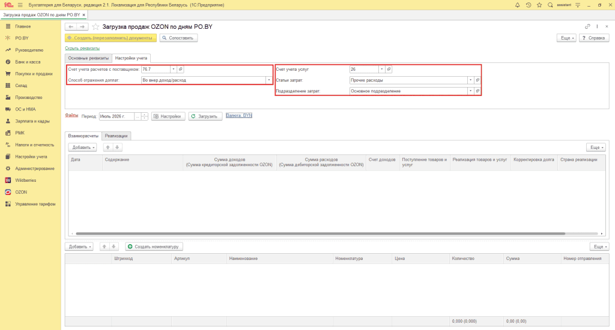Image resolution: width=615 pixels, height=330 pixels.
Task: Open РМК section in sidebar
Action: pyautogui.click(x=20, y=133)
